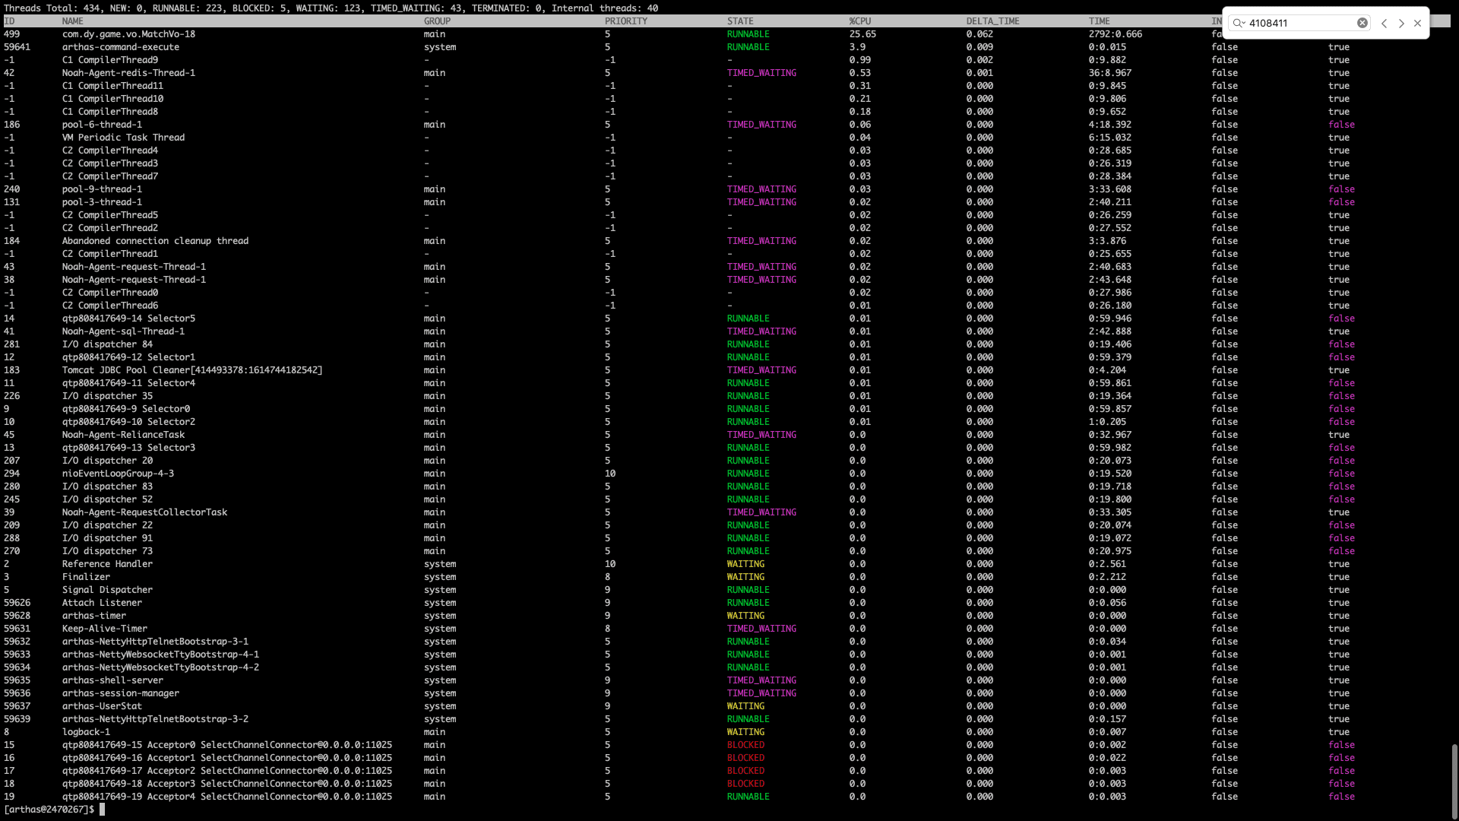Click the arthas command prompt line
This screenshot has width=1459, height=821.
[49, 810]
